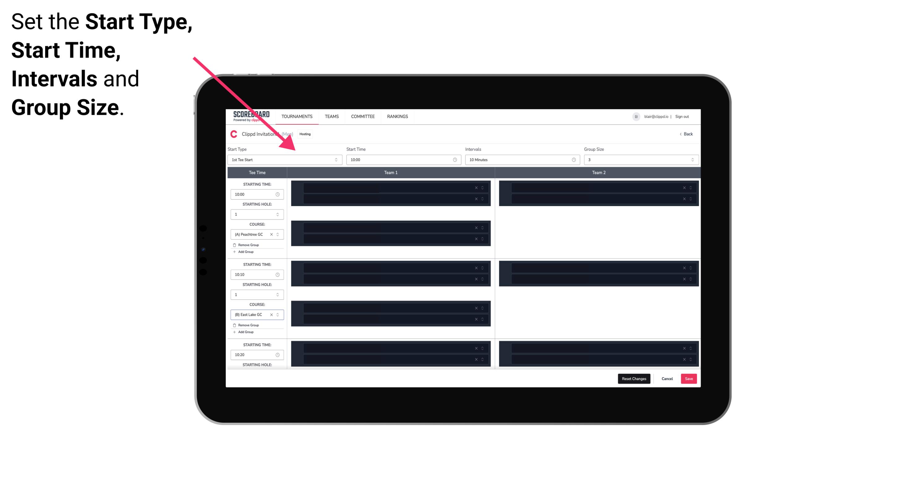Click the Start Time input field showing 10:00
Viewport: 923px width, 497px height.
point(403,160)
